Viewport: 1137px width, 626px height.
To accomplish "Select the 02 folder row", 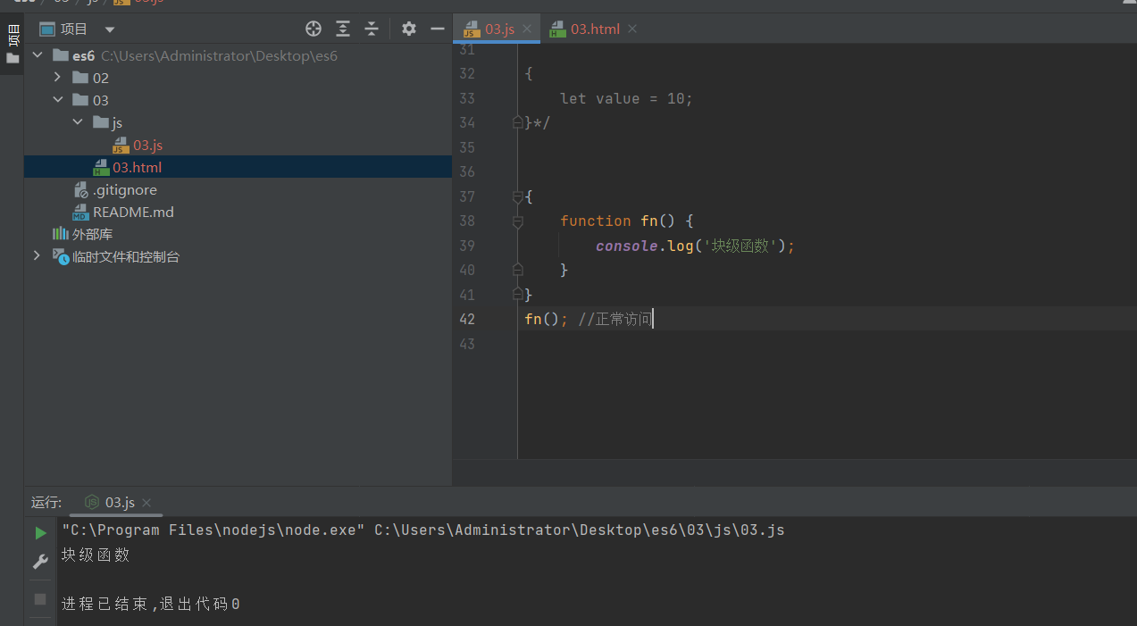I will click(238, 78).
